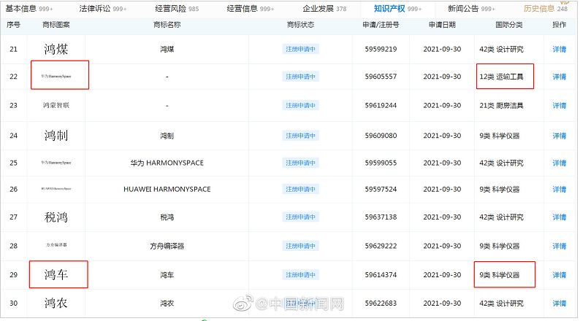Screen dimensions: 580x321
Task: Click the row 26 HUAWEI trademark image
Action: [x=56, y=189]
